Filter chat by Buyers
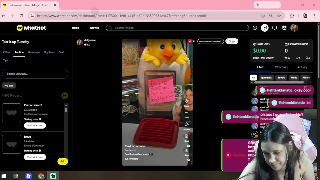The image size is (320, 180). [281, 78]
